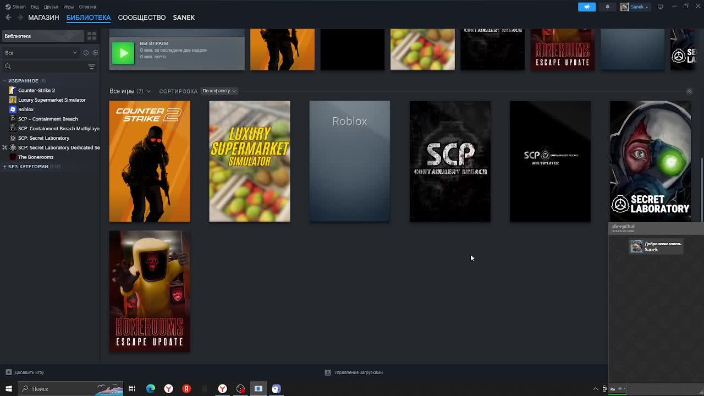This screenshot has width=704, height=396.
Task: Open the Вид menu
Action: [35, 7]
